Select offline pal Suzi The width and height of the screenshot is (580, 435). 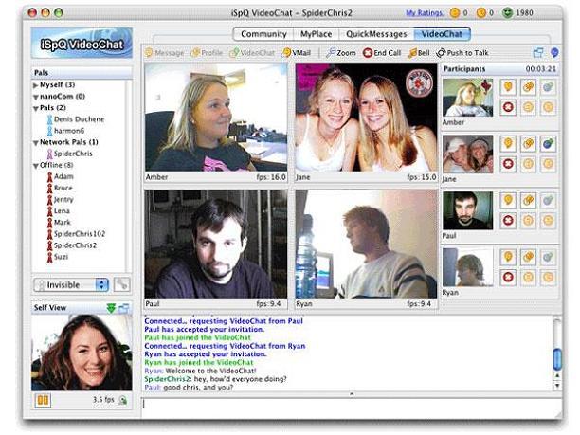[58, 257]
